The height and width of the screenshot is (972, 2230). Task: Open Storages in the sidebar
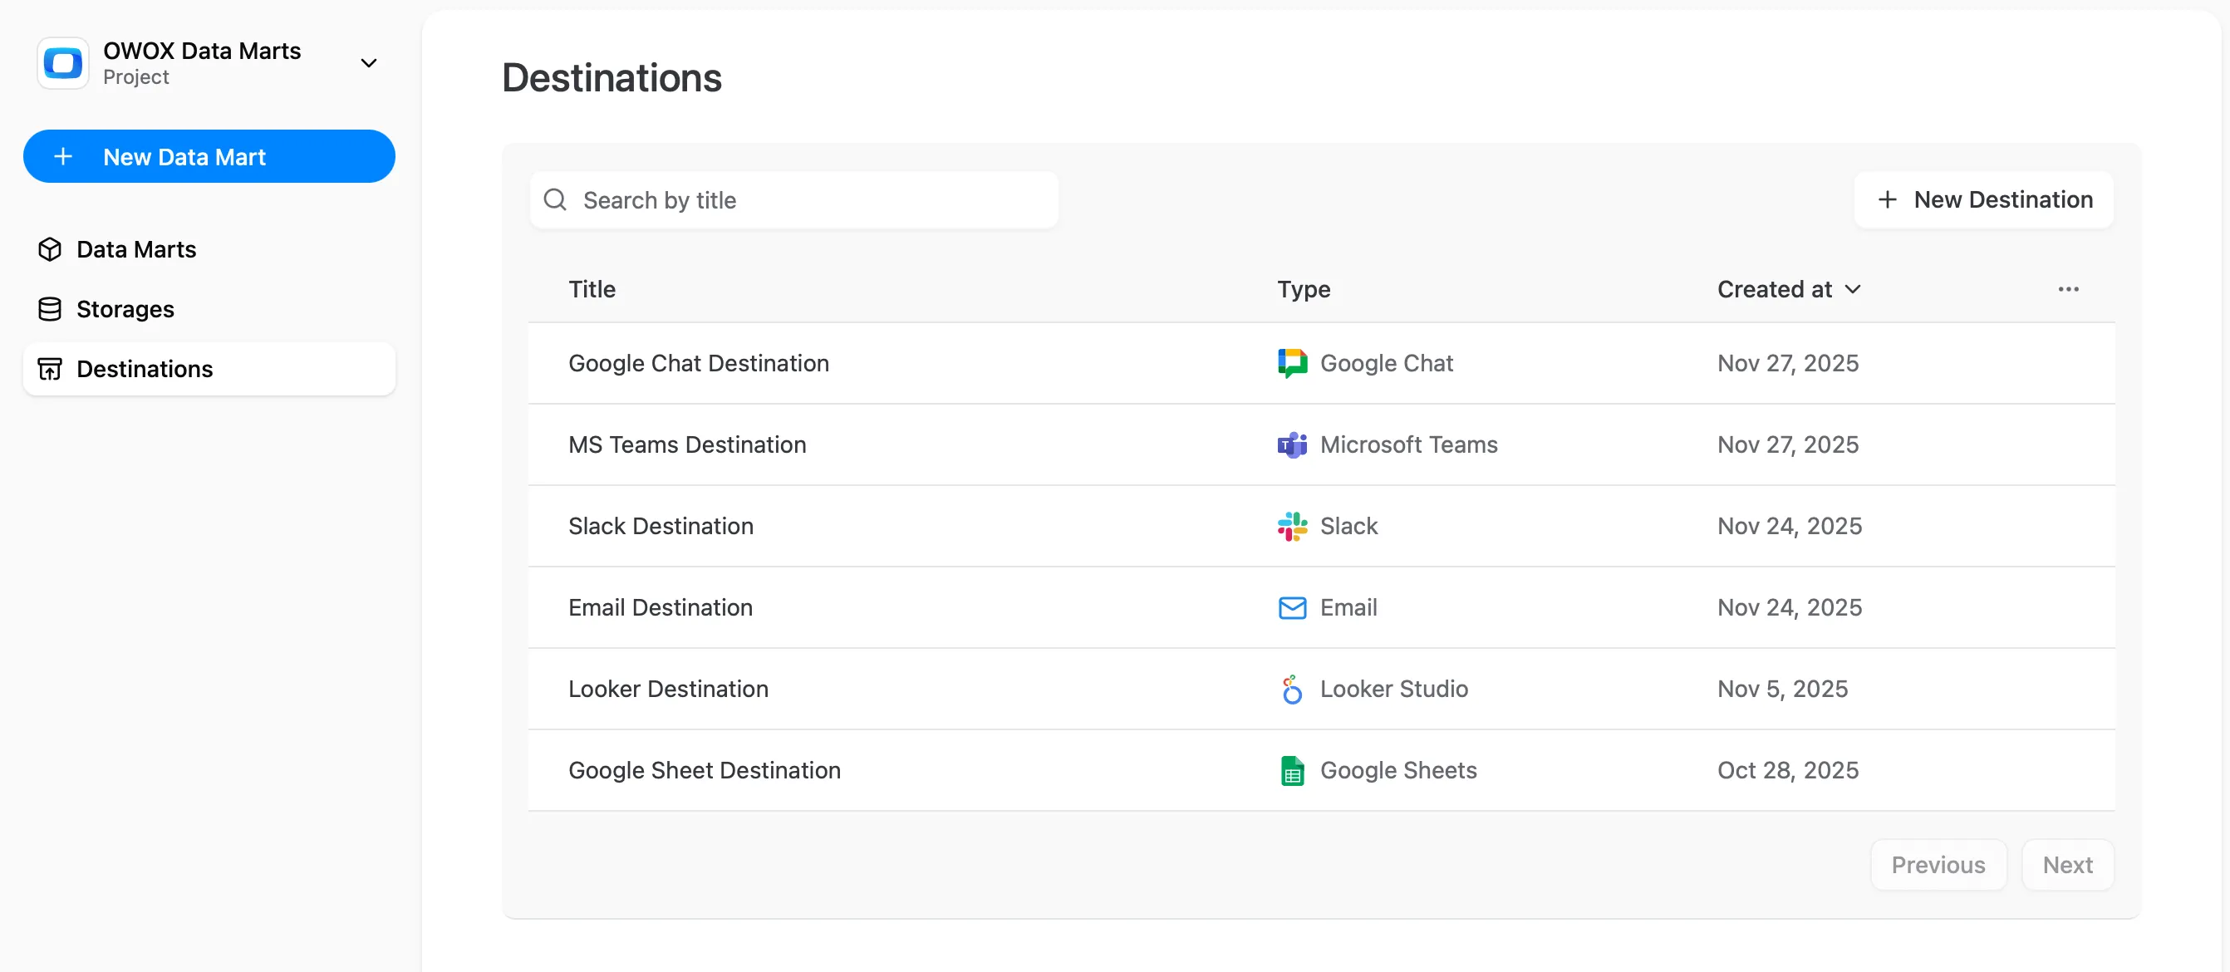(x=125, y=309)
